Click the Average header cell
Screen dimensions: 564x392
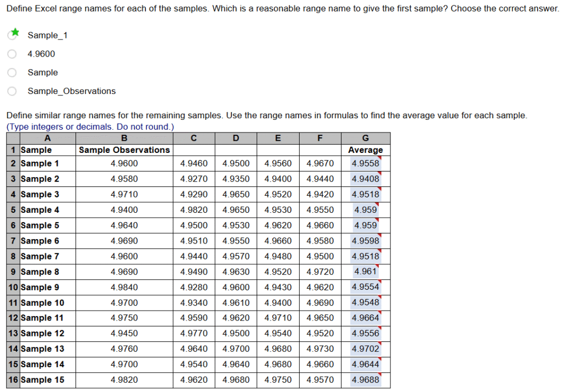coord(365,150)
